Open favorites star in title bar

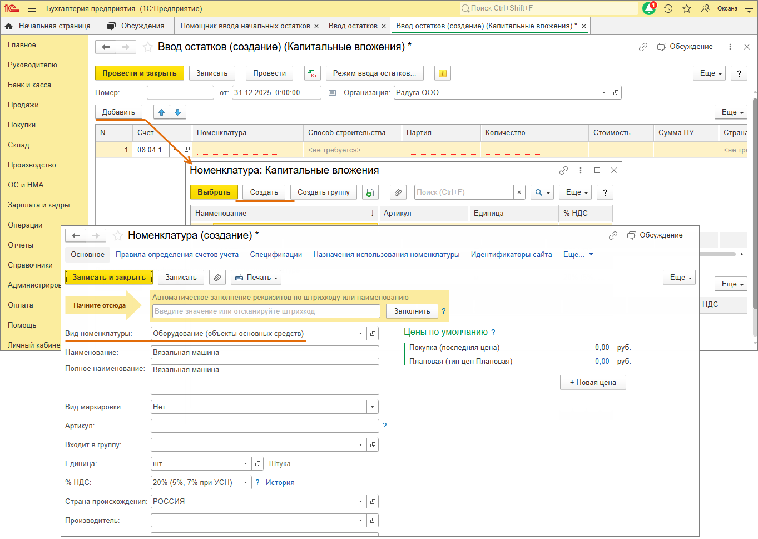(x=687, y=8)
